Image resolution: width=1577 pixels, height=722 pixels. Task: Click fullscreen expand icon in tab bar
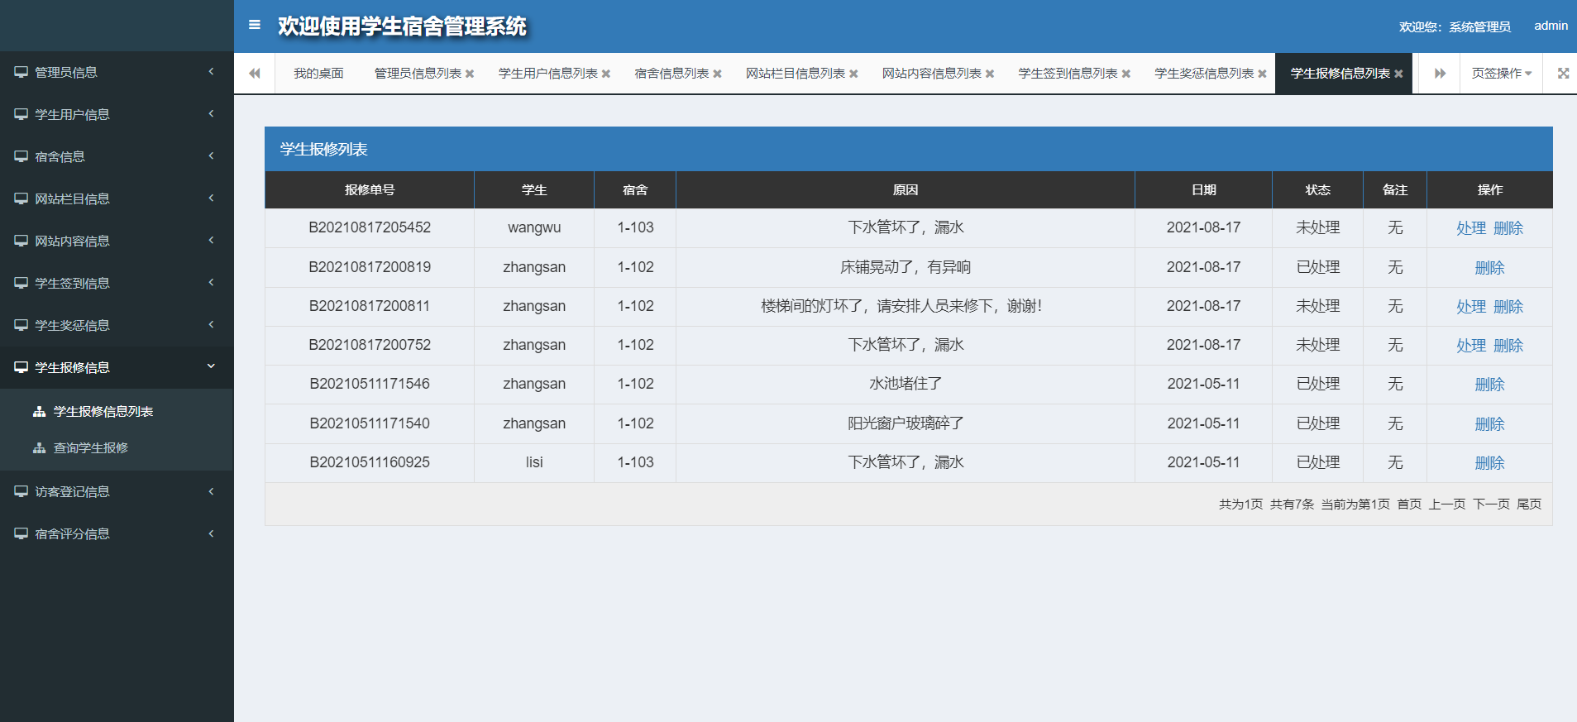[1563, 74]
